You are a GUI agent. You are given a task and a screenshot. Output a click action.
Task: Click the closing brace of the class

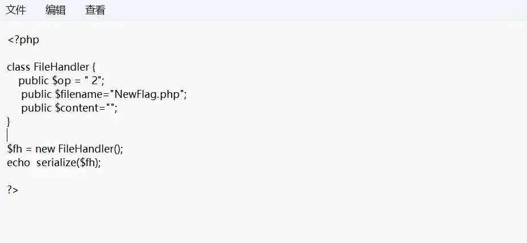9,121
